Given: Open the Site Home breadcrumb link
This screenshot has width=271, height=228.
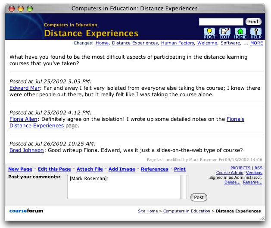Looking at the screenshot, I should tap(148, 211).
